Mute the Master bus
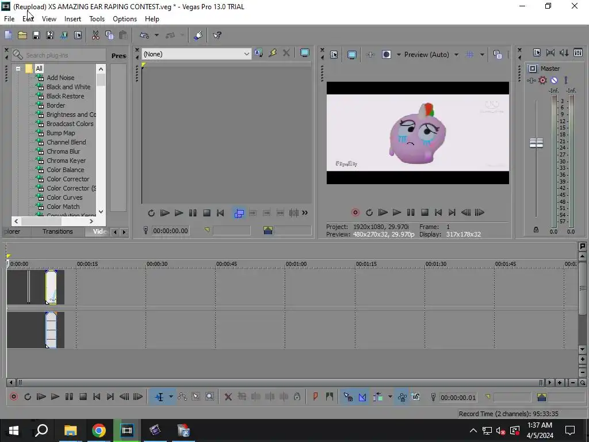 click(554, 80)
